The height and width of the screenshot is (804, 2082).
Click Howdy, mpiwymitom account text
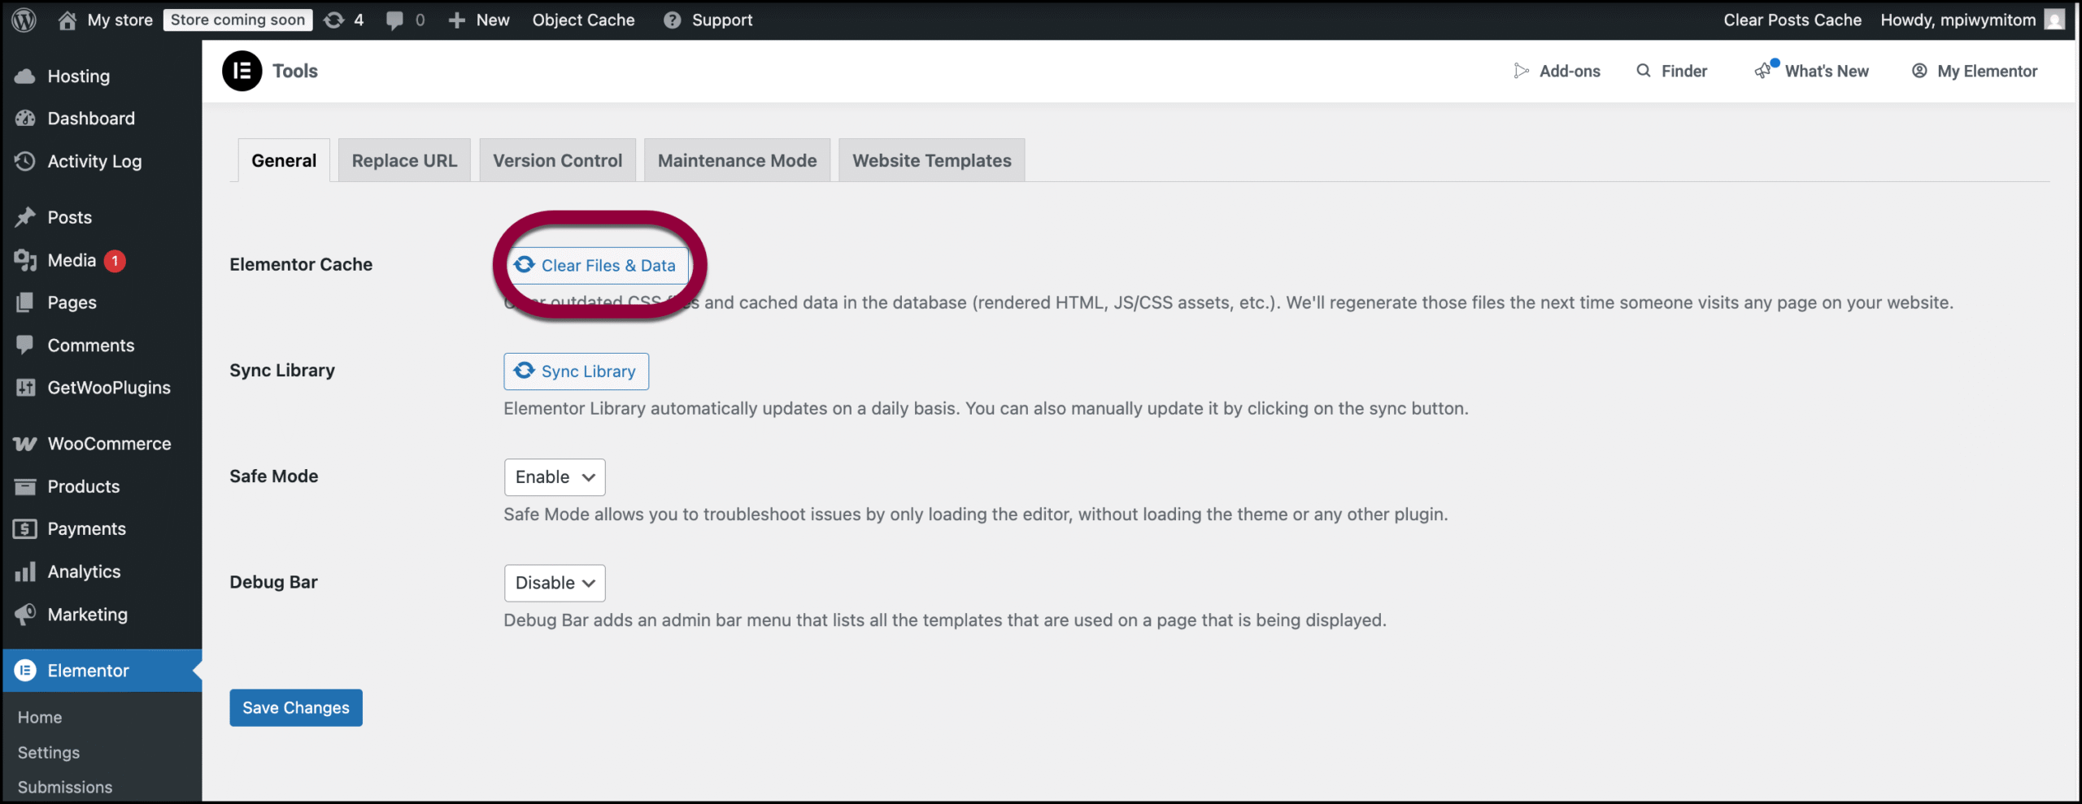tap(1958, 20)
